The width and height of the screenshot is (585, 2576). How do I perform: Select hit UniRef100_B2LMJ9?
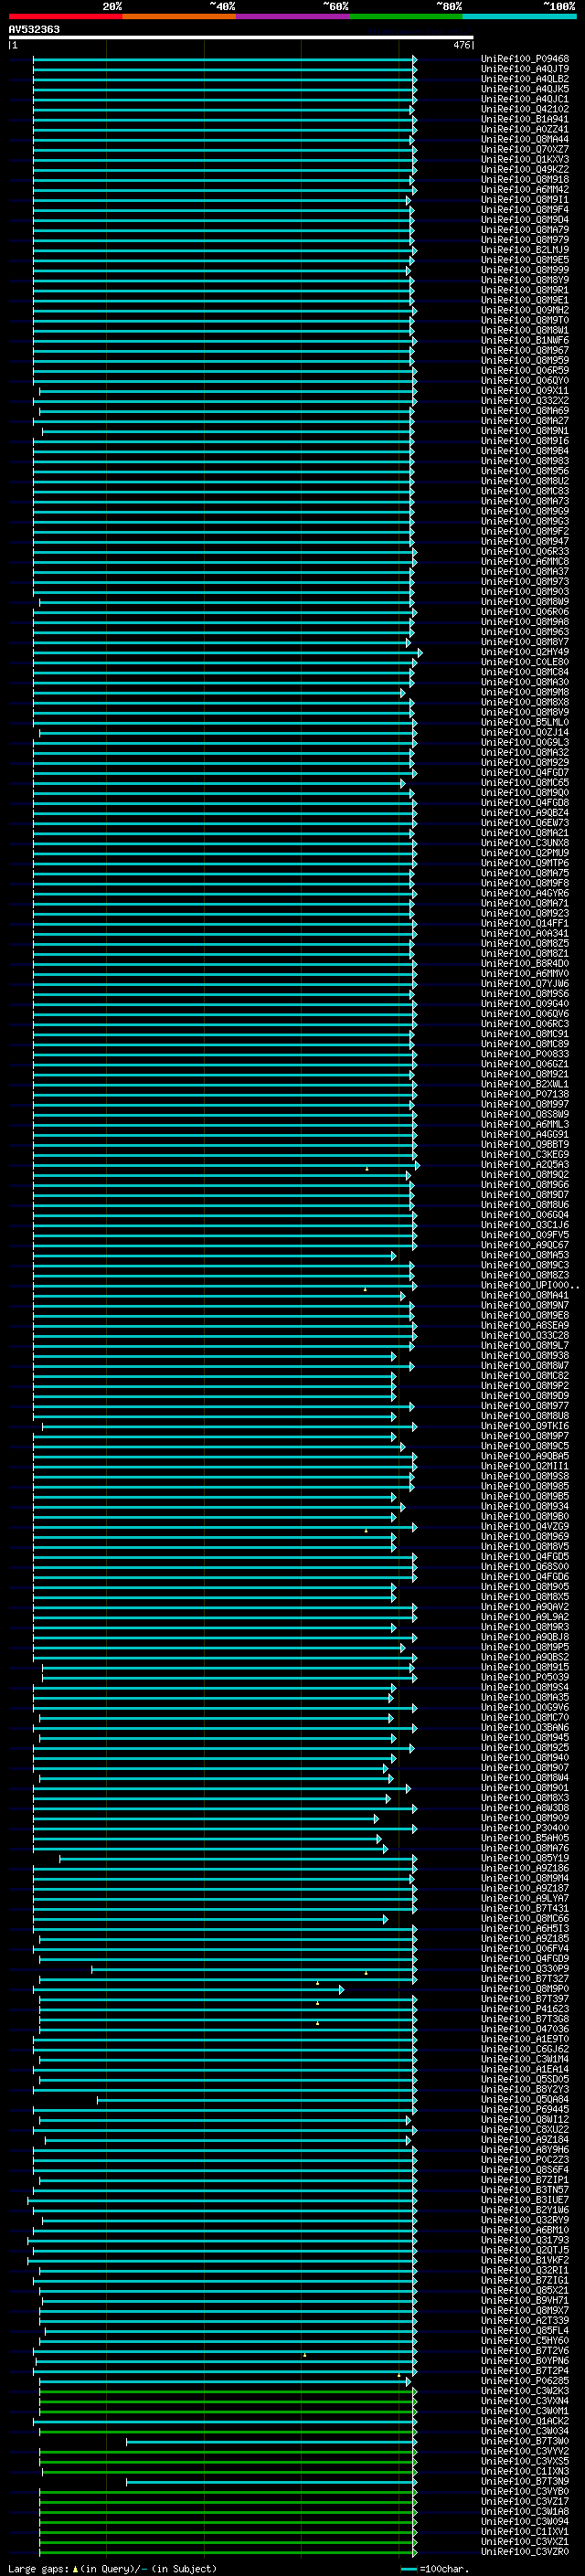(525, 250)
